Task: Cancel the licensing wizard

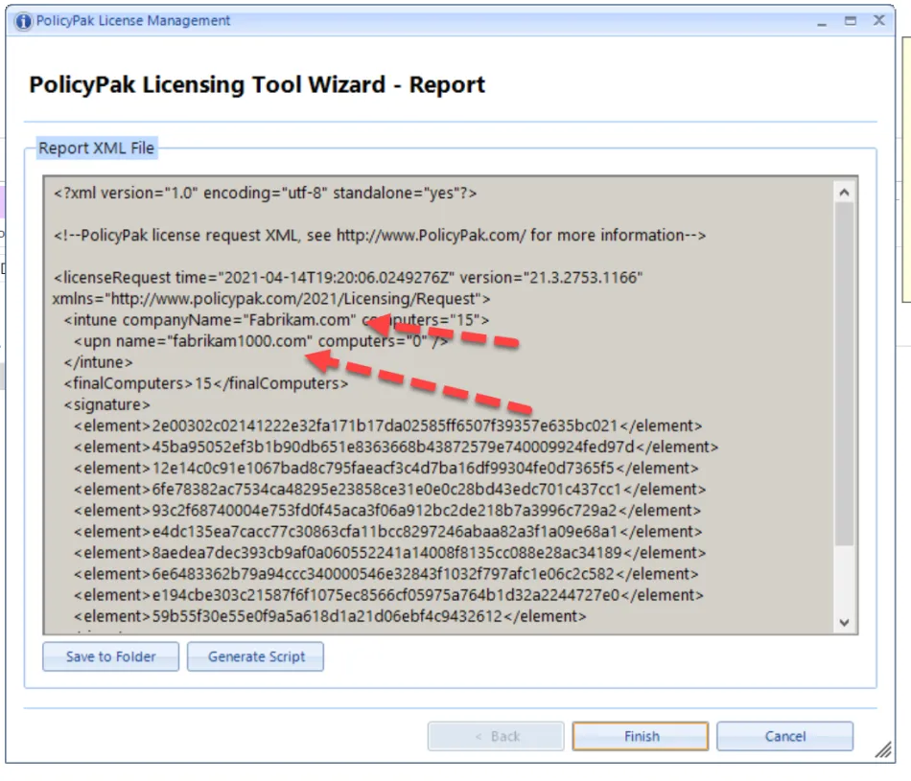Action: point(784,736)
